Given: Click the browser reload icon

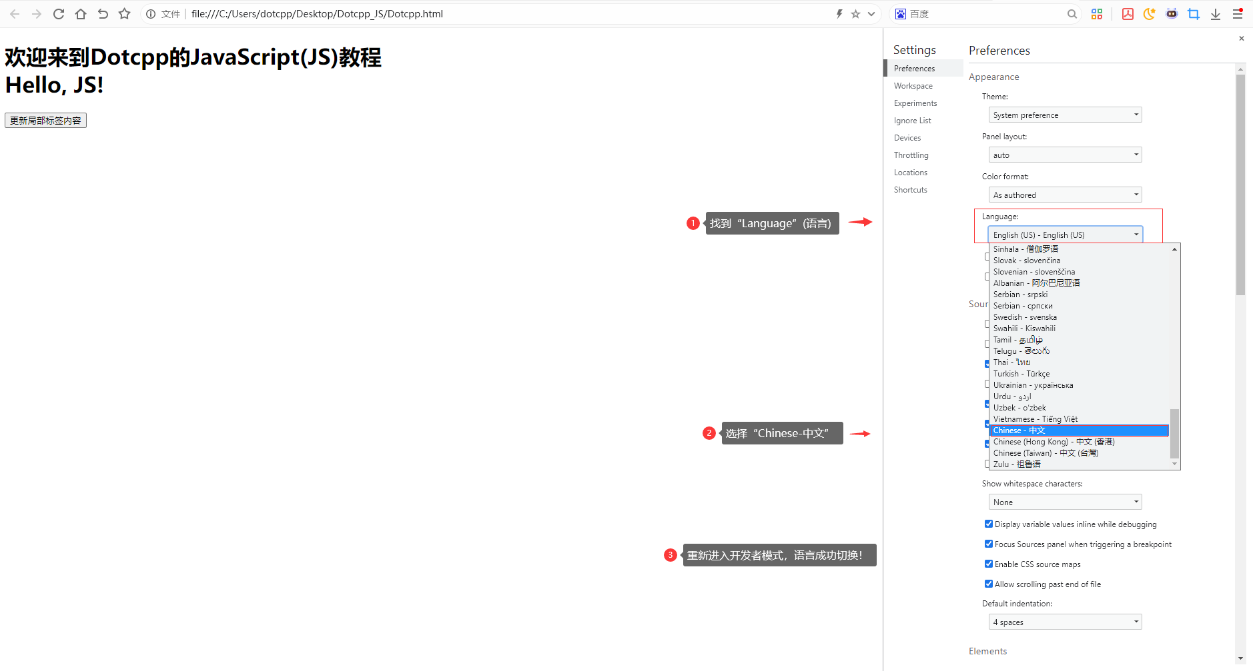Looking at the screenshot, I should pos(59,14).
